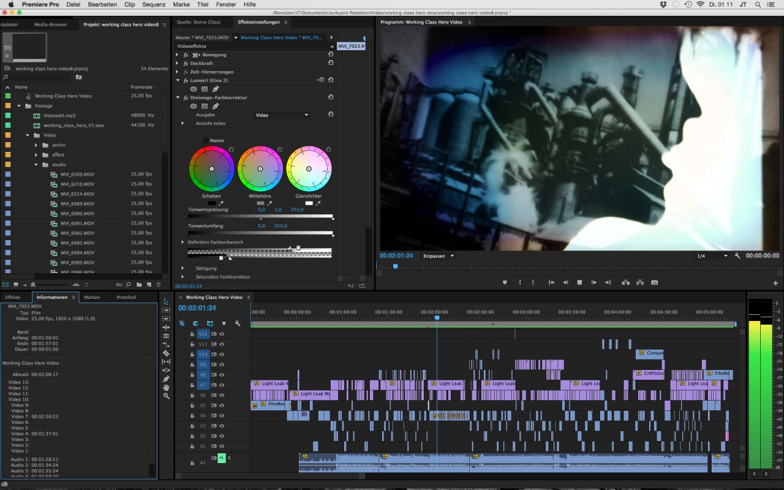Viewport: 784px width, 490px height.
Task: Expand Ansicht teilen section
Action: [183, 123]
